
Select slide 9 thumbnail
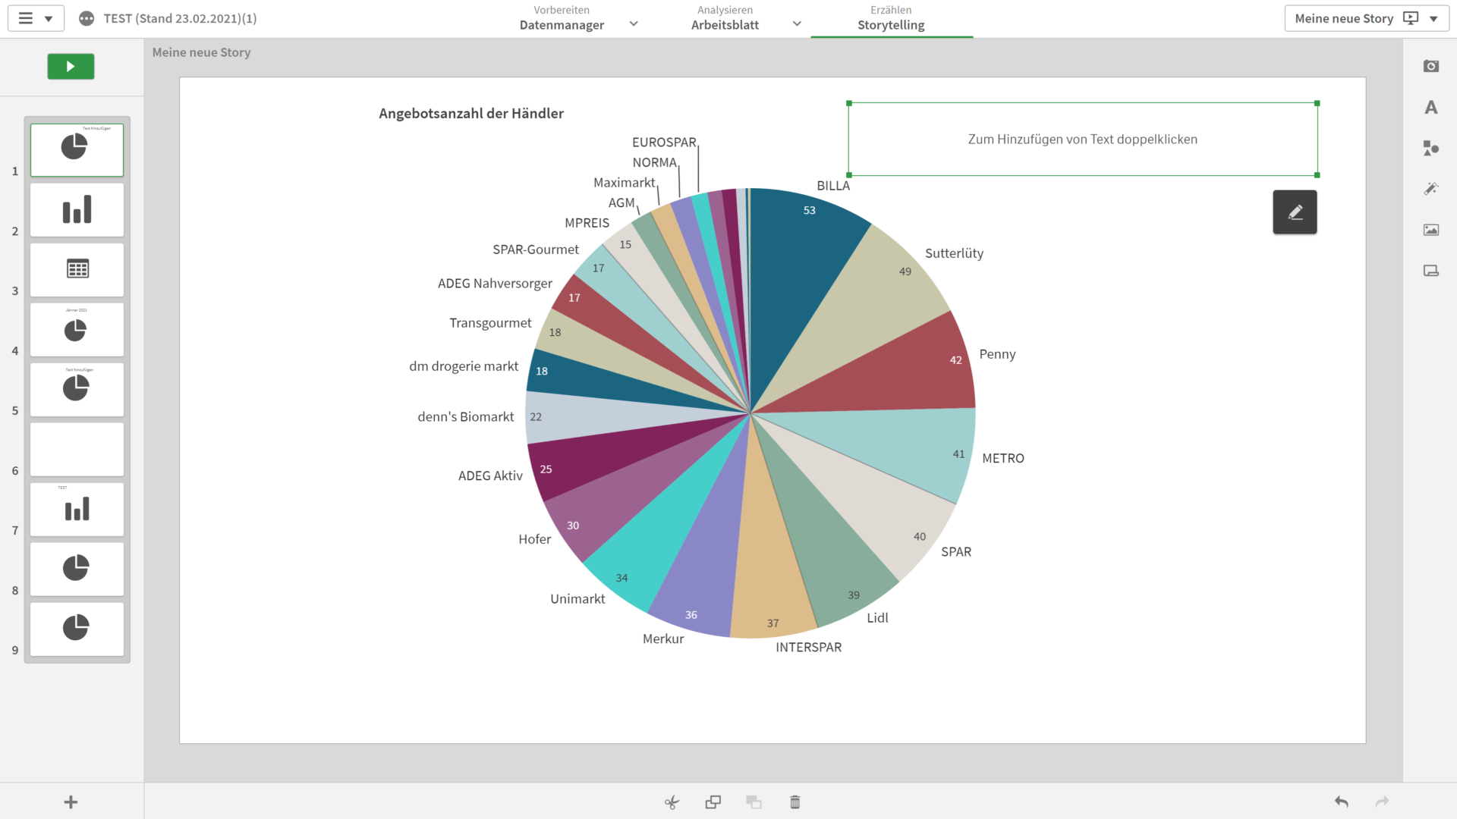(x=77, y=629)
